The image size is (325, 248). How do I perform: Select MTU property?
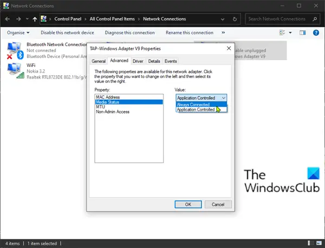[129, 107]
